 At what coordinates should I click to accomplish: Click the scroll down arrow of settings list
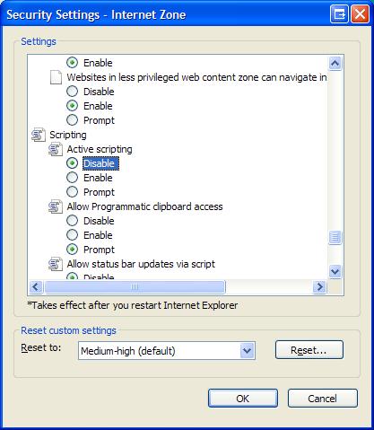335,272
